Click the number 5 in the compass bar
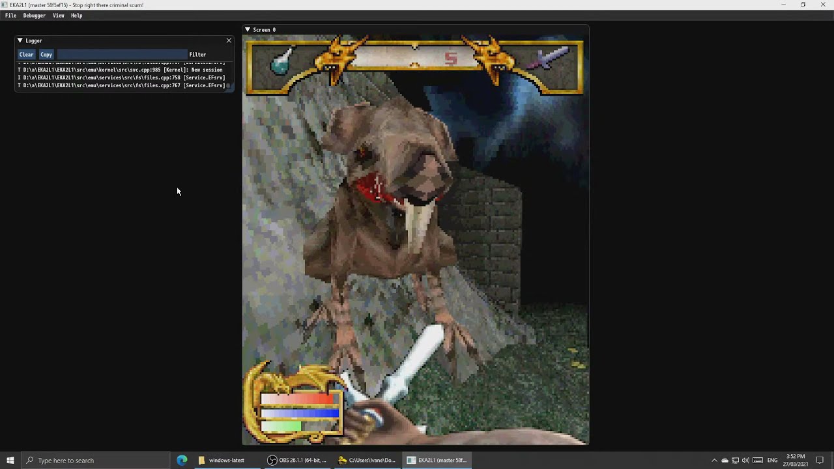This screenshot has width=834, height=469. coord(451,59)
